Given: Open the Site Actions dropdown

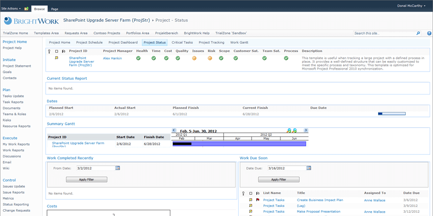Looking at the screenshot, I should [x=11, y=9].
